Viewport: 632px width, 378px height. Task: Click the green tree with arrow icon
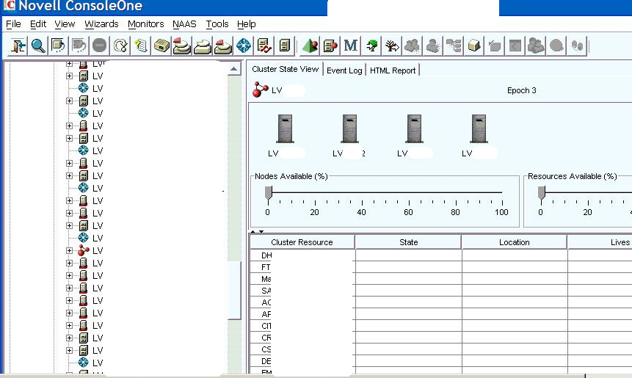(371, 46)
